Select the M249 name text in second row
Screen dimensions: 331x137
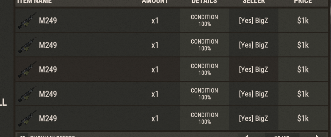coord(48,45)
